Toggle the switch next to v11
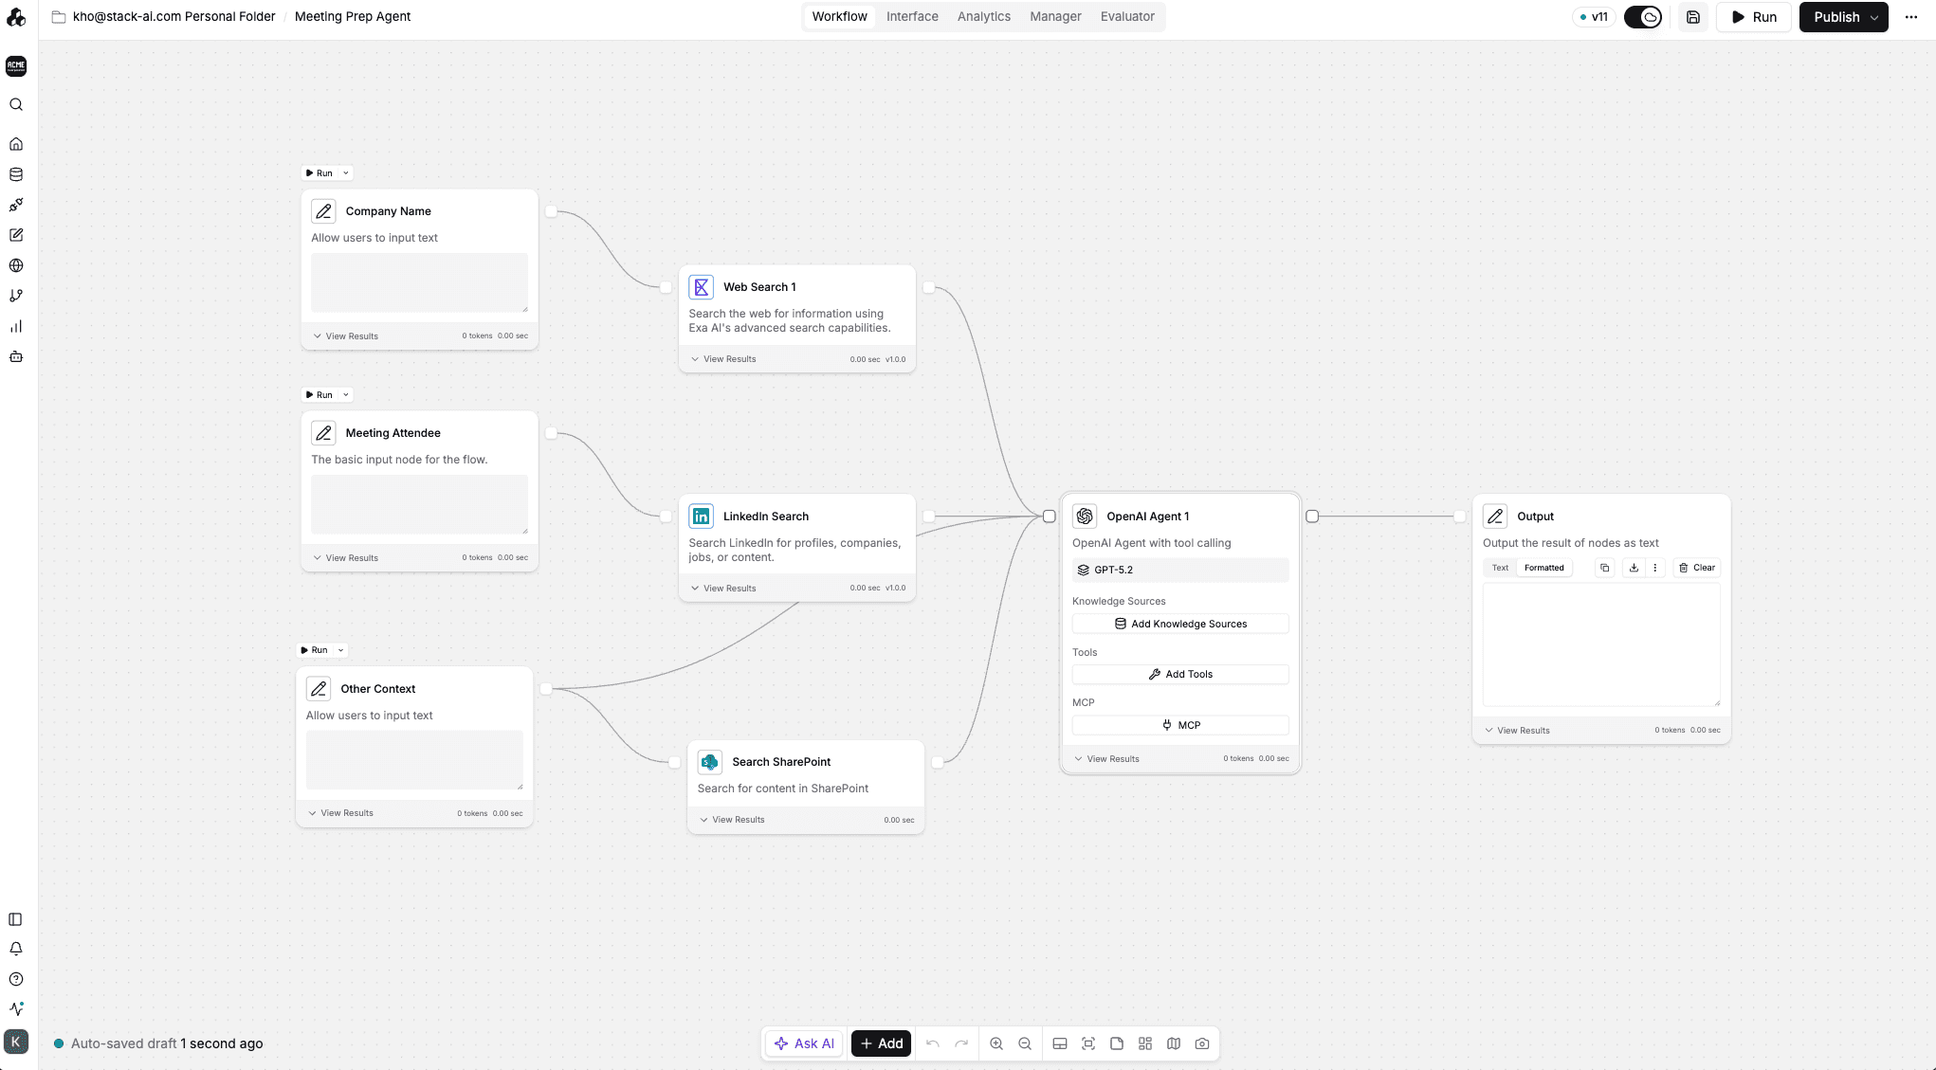 point(1643,17)
